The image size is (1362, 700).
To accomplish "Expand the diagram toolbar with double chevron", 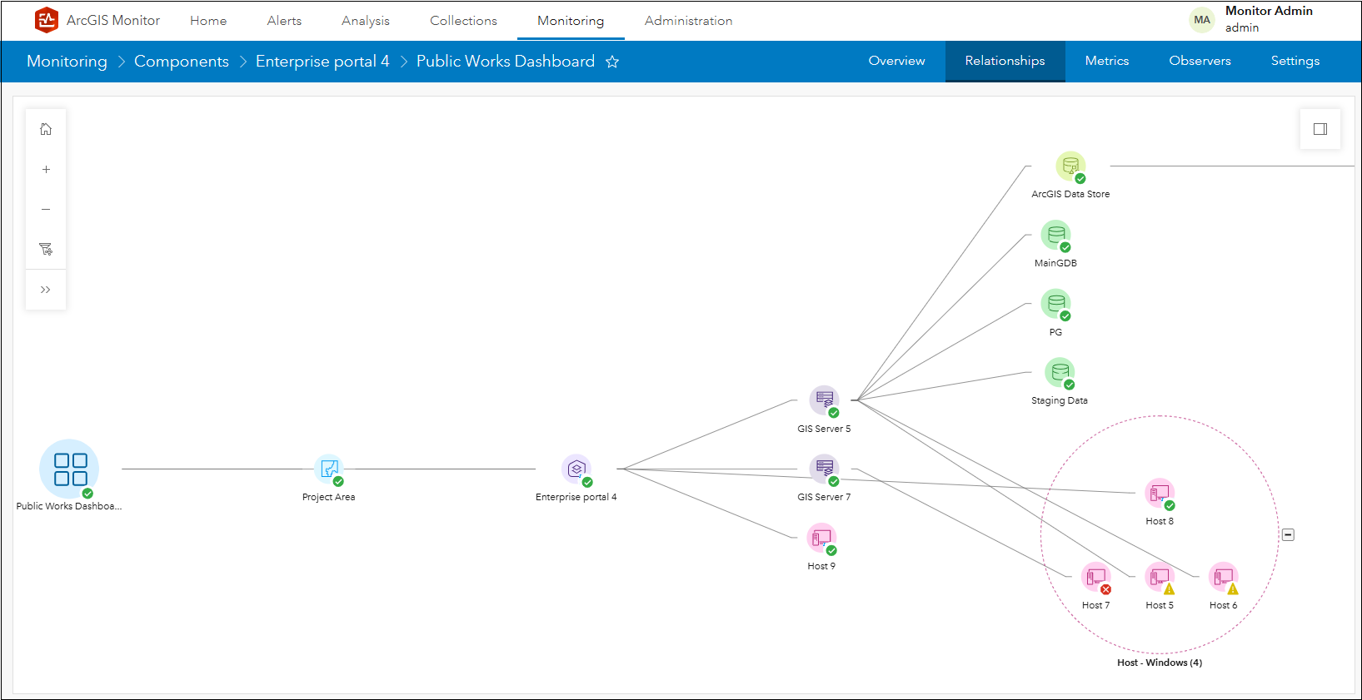I will (x=46, y=290).
